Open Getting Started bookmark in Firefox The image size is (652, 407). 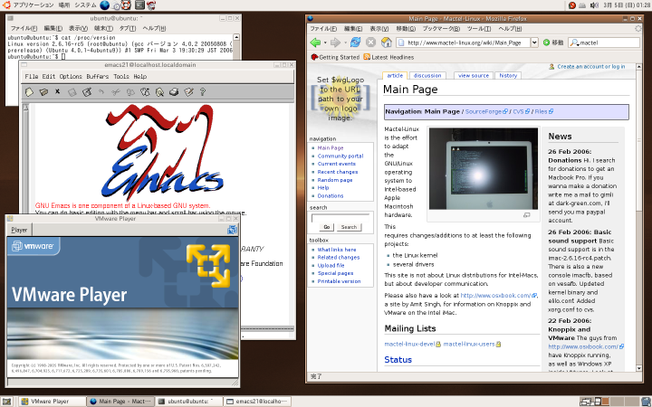click(335, 57)
